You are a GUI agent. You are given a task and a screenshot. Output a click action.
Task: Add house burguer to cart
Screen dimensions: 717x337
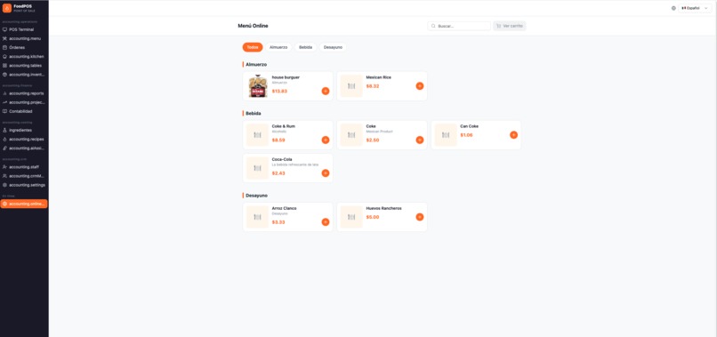(326, 91)
